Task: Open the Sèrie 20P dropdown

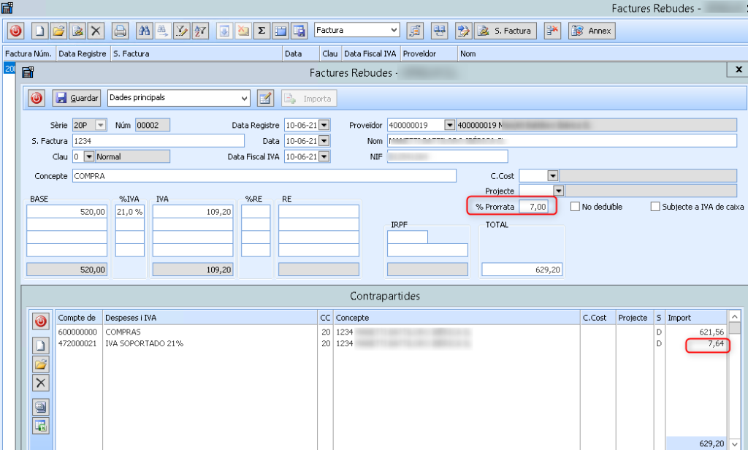Action: (101, 125)
